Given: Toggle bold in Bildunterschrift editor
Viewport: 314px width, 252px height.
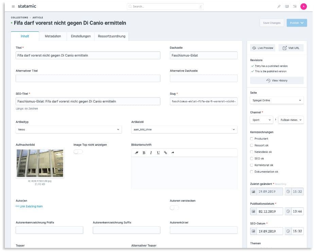Looking at the screenshot, I should (144, 153).
